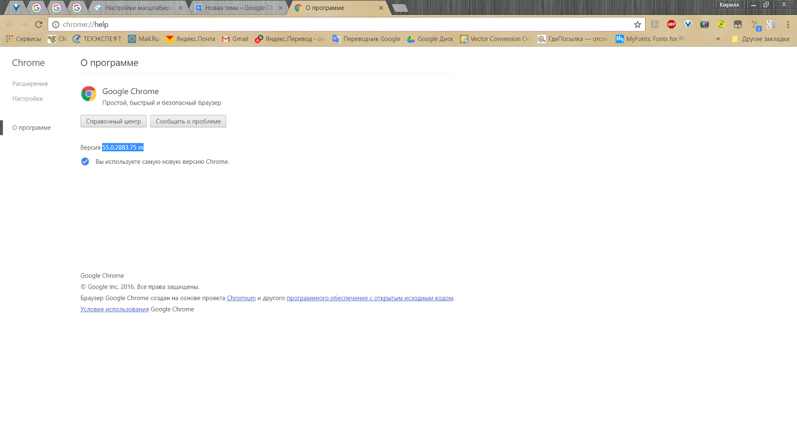Reload the chrome://help page

coord(39,24)
